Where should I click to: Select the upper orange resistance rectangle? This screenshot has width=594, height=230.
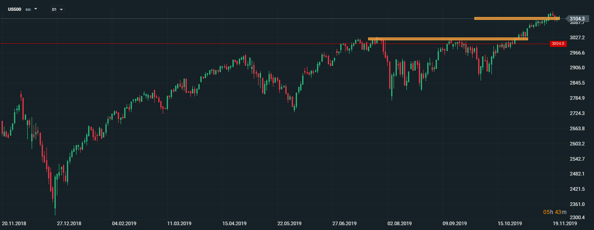coord(516,18)
